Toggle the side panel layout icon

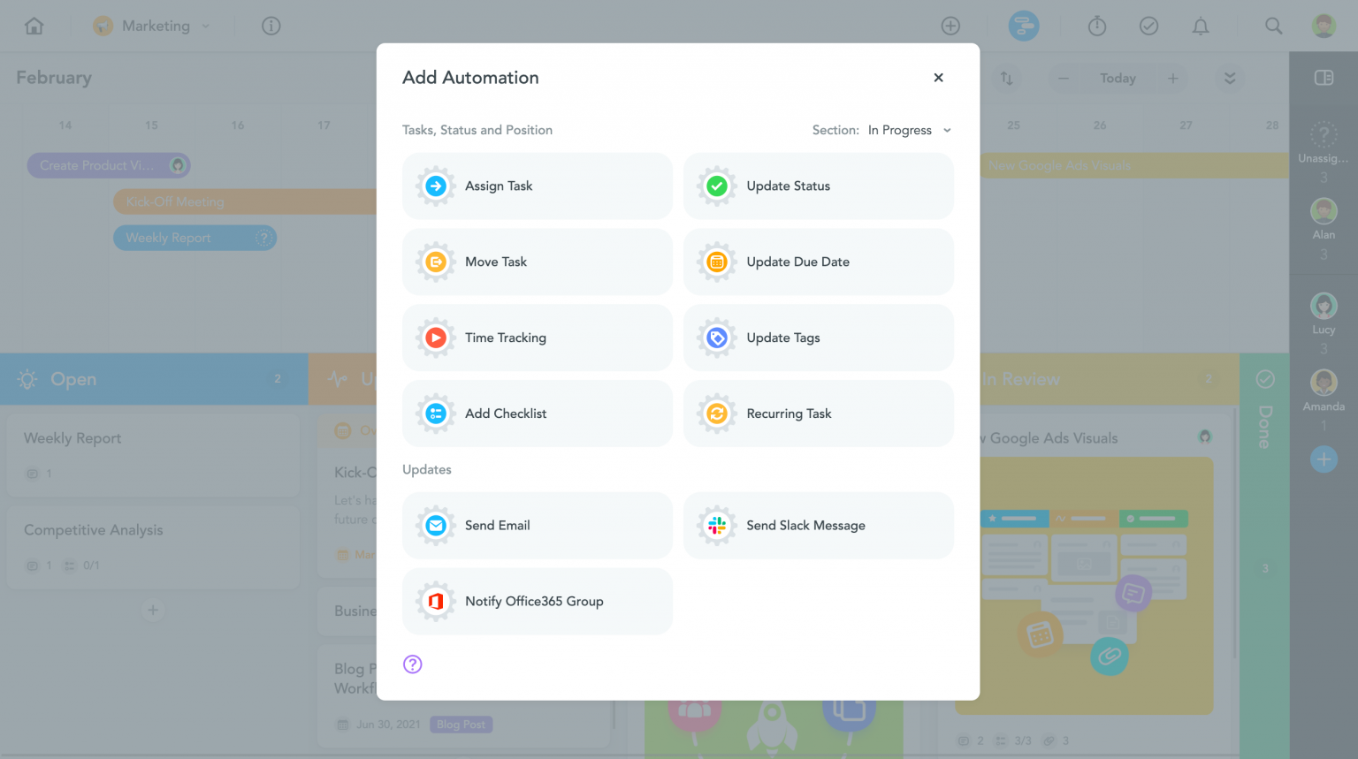(1324, 78)
